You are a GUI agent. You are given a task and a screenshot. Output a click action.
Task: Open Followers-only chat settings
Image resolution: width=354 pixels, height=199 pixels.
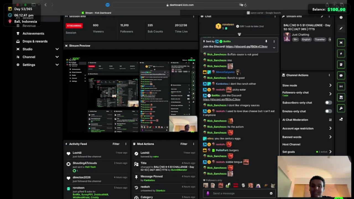click(x=307, y=94)
